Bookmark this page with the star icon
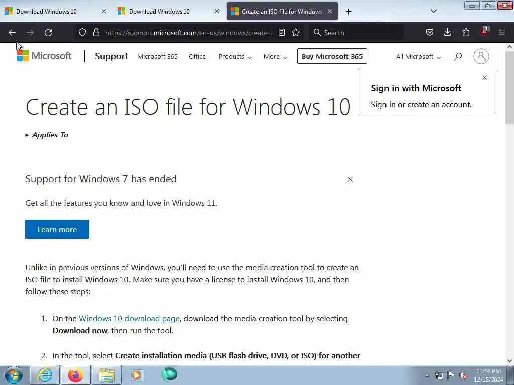Image resolution: width=514 pixels, height=385 pixels. coord(296,33)
